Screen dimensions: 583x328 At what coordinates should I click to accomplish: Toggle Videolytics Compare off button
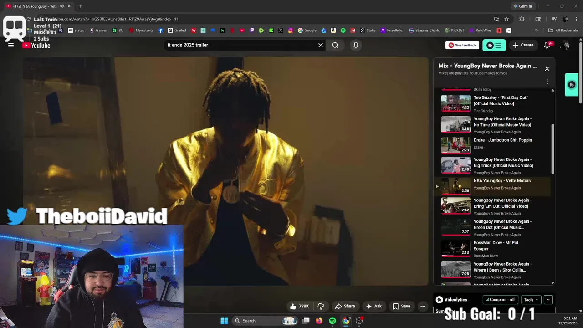tap(500, 300)
